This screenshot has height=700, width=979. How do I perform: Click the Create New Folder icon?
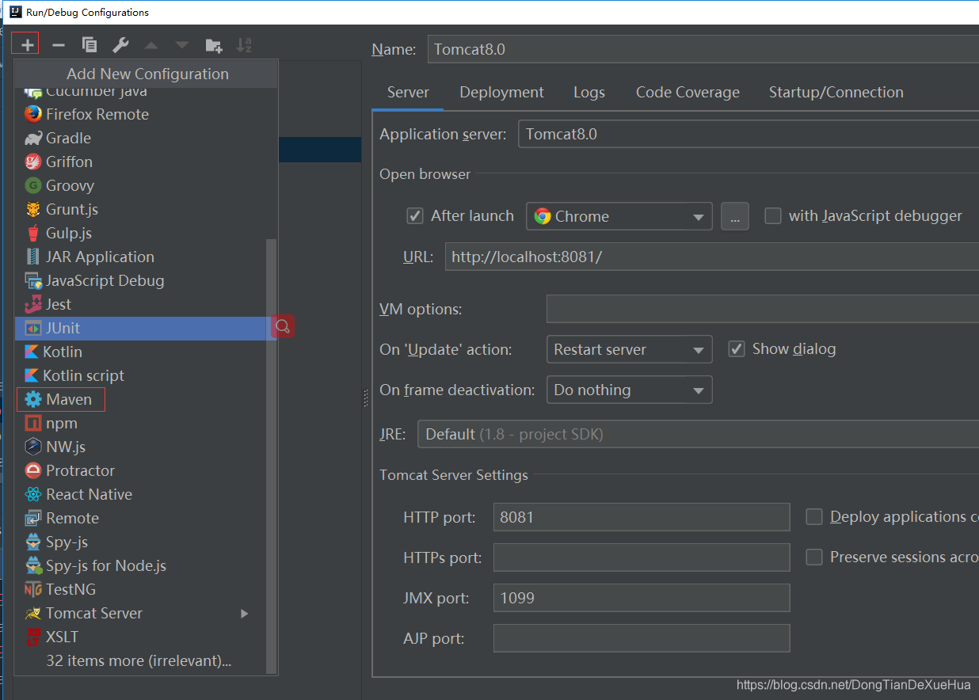[x=213, y=45]
